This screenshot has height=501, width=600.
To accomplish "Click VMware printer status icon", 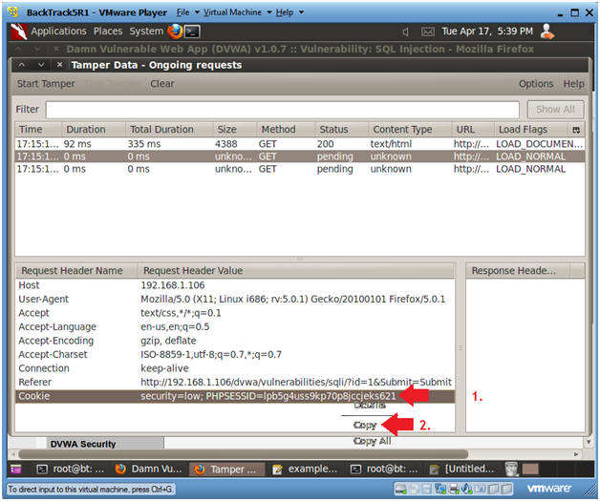I will tap(454, 489).
